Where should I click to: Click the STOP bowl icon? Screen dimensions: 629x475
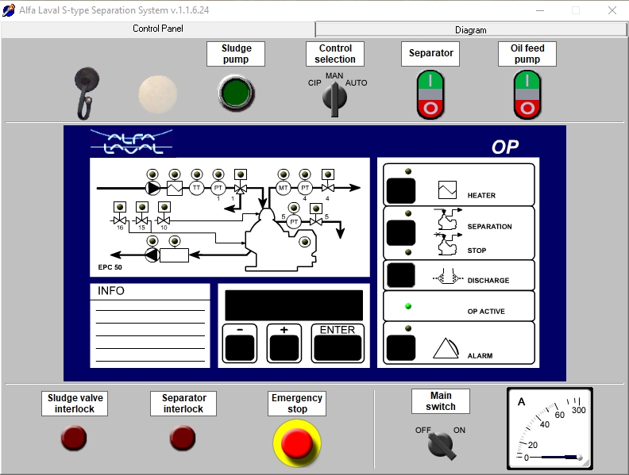click(447, 244)
